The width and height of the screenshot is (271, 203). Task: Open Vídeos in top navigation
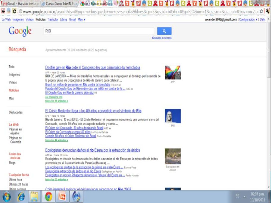point(30,20)
